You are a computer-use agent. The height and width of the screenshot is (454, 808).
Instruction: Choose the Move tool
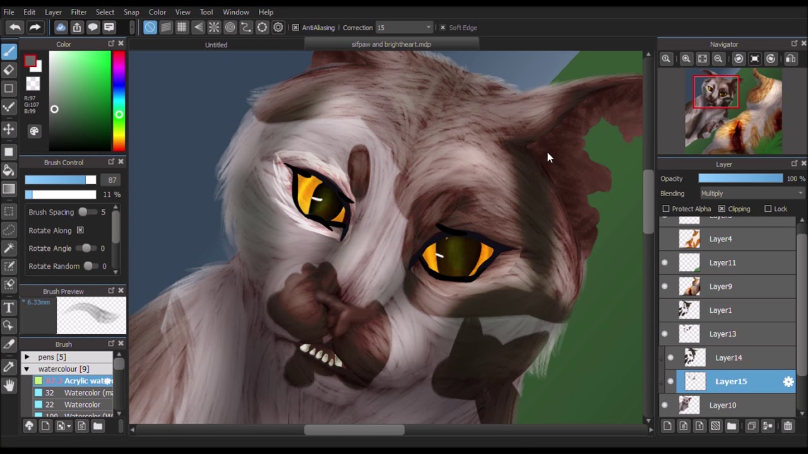click(x=9, y=129)
